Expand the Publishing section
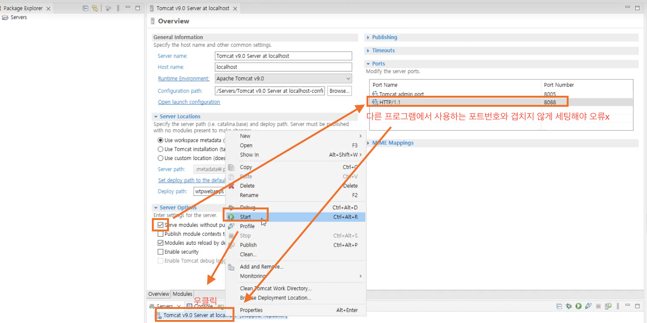The image size is (647, 323). 368,37
